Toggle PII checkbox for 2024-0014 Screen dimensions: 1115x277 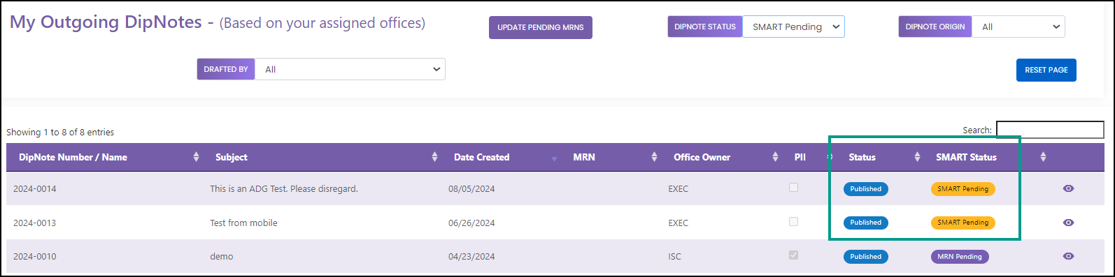(x=793, y=188)
